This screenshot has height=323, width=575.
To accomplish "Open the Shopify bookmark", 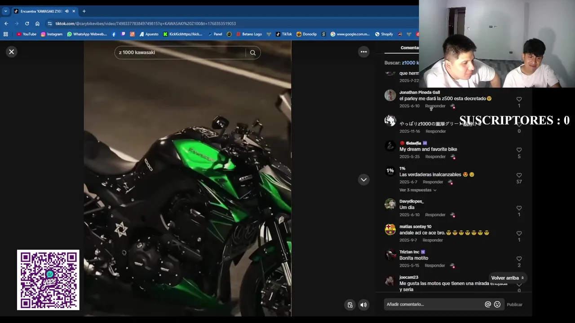I will tap(384, 34).
